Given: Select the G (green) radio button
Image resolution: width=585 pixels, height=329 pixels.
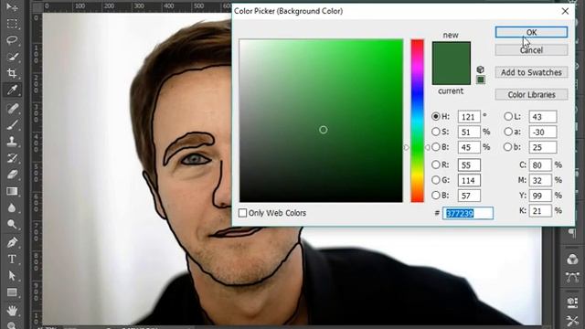Looking at the screenshot, I should coord(436,180).
